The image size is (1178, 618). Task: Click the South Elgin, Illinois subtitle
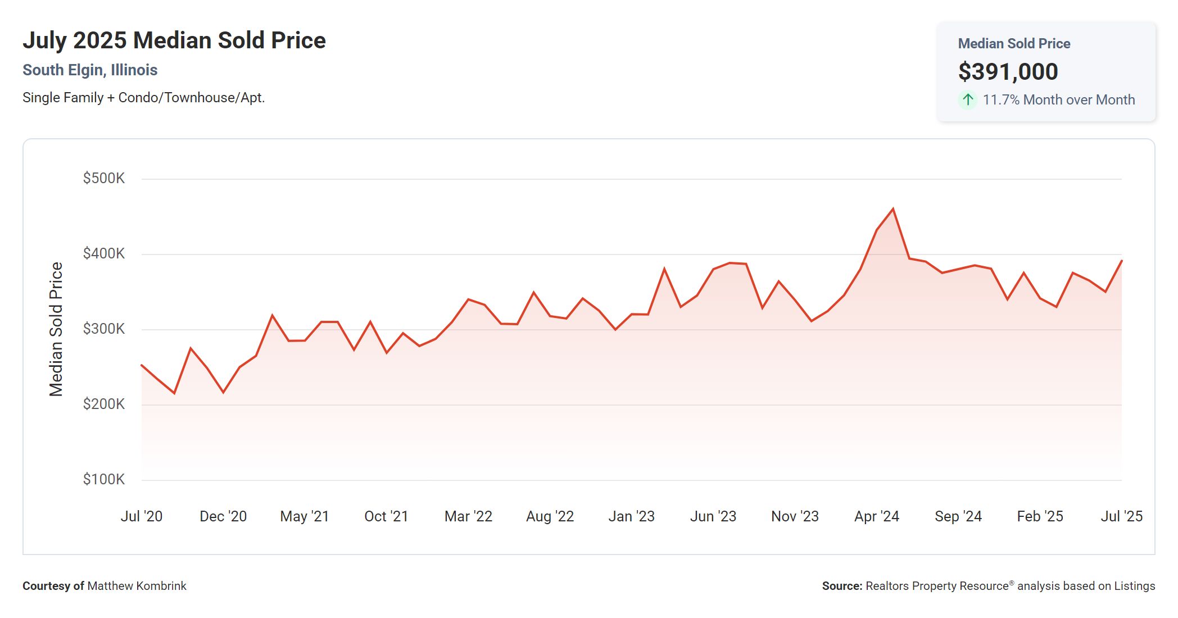pyautogui.click(x=90, y=70)
